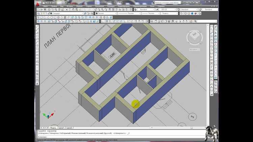Click the InfoCenter search binoculars icon
This screenshot has width=253, height=142.
pyautogui.click(x=182, y=3)
